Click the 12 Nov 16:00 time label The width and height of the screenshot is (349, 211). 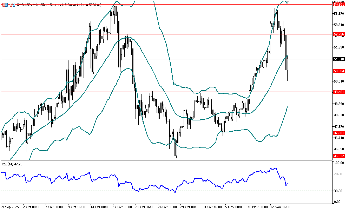click(280, 207)
